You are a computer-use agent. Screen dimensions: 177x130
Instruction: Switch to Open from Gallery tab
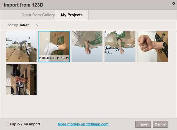38,15
